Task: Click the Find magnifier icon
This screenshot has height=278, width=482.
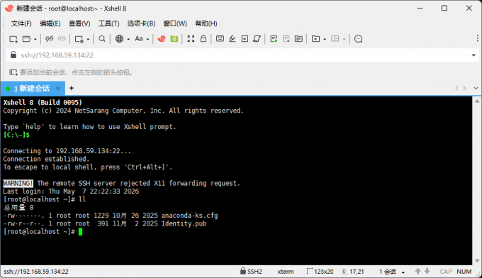Action: (x=102, y=39)
